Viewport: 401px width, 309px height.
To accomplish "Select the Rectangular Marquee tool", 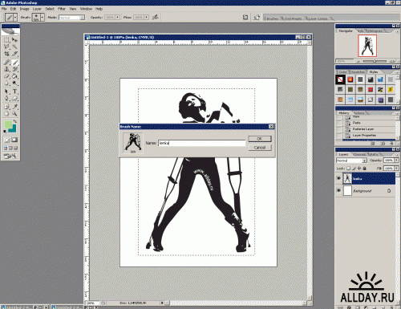I will [6, 40].
